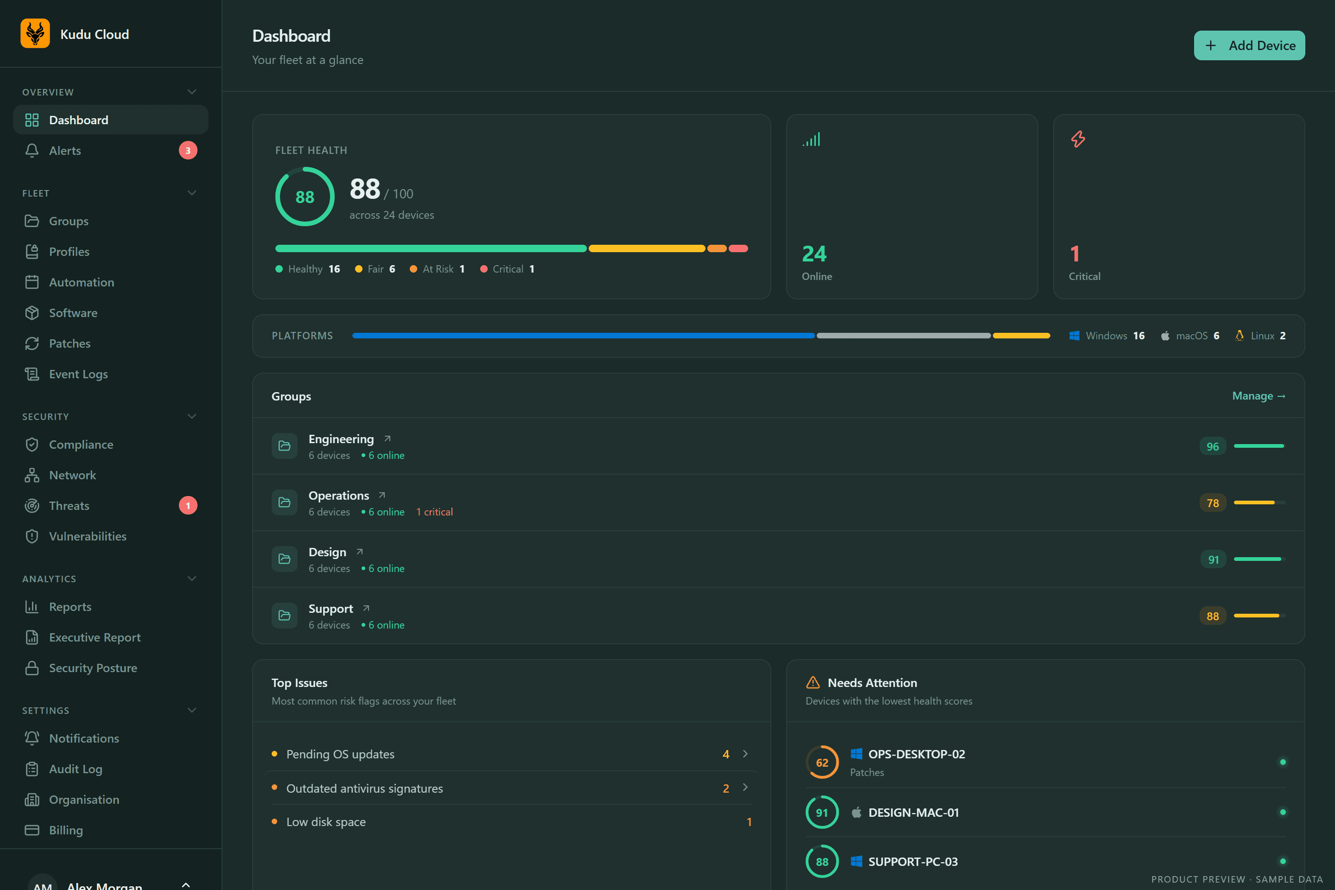Open the Design group link arrow
Viewport: 1335px width, 890px height.
click(359, 552)
